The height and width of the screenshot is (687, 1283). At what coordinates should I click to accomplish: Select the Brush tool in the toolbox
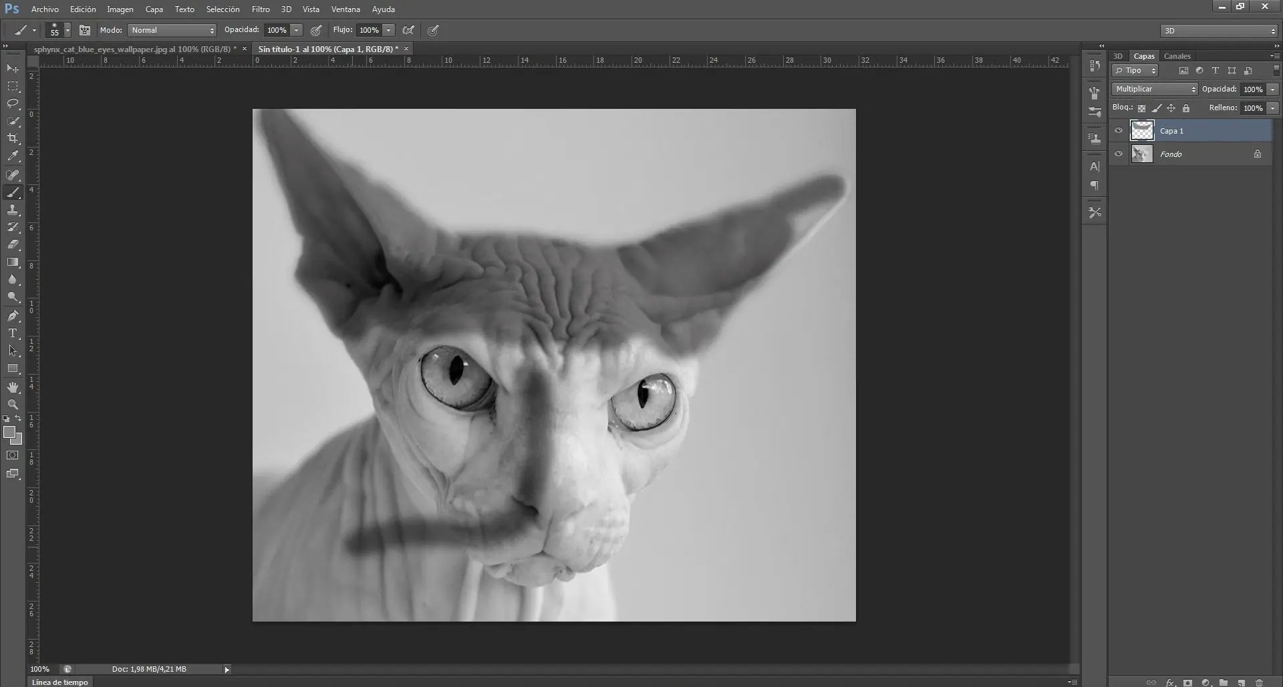(x=13, y=192)
